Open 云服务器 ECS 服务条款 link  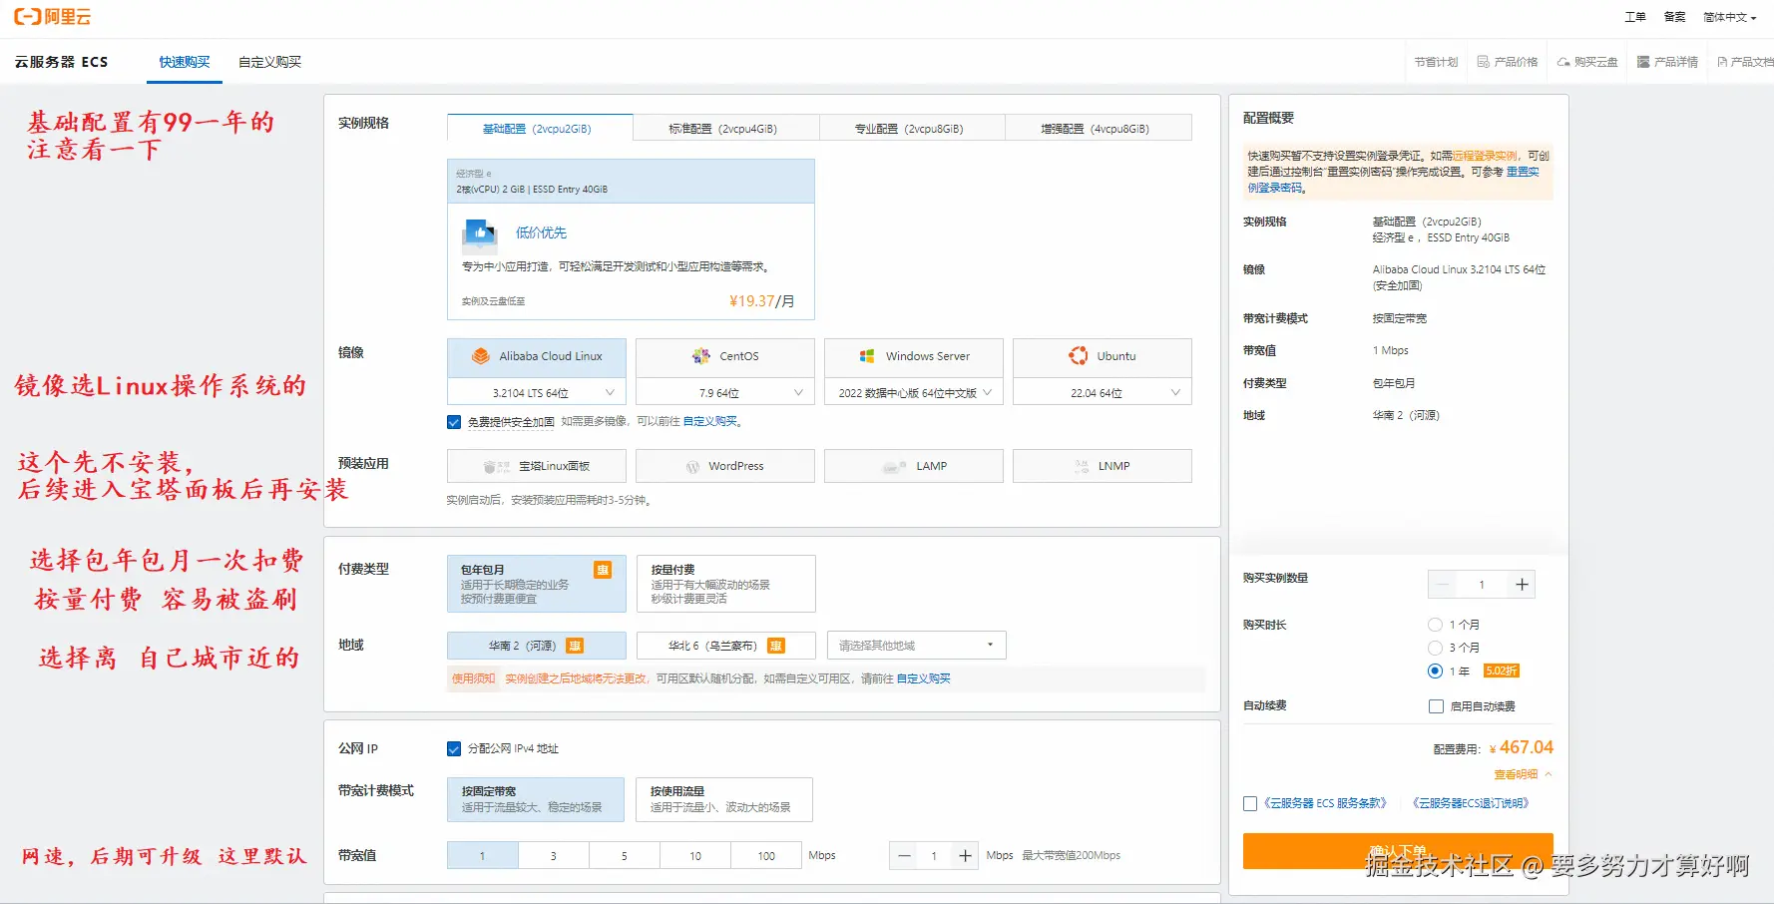(1325, 803)
